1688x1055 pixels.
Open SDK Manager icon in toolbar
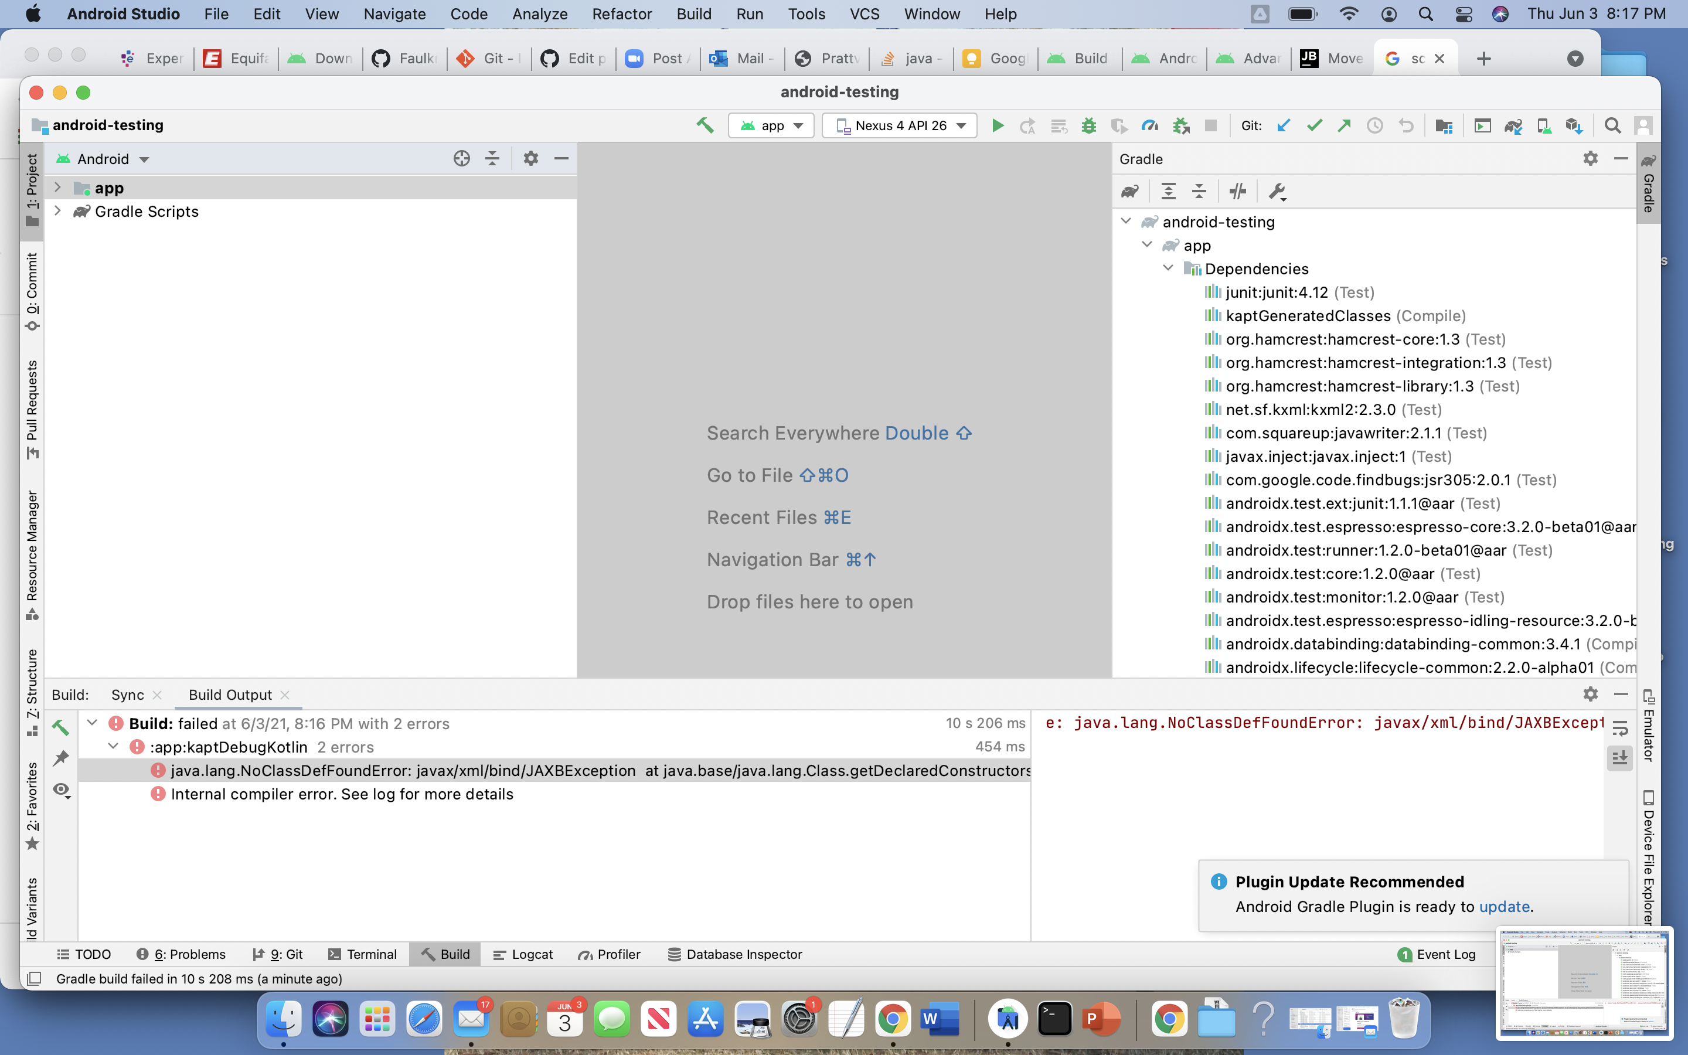1574,125
